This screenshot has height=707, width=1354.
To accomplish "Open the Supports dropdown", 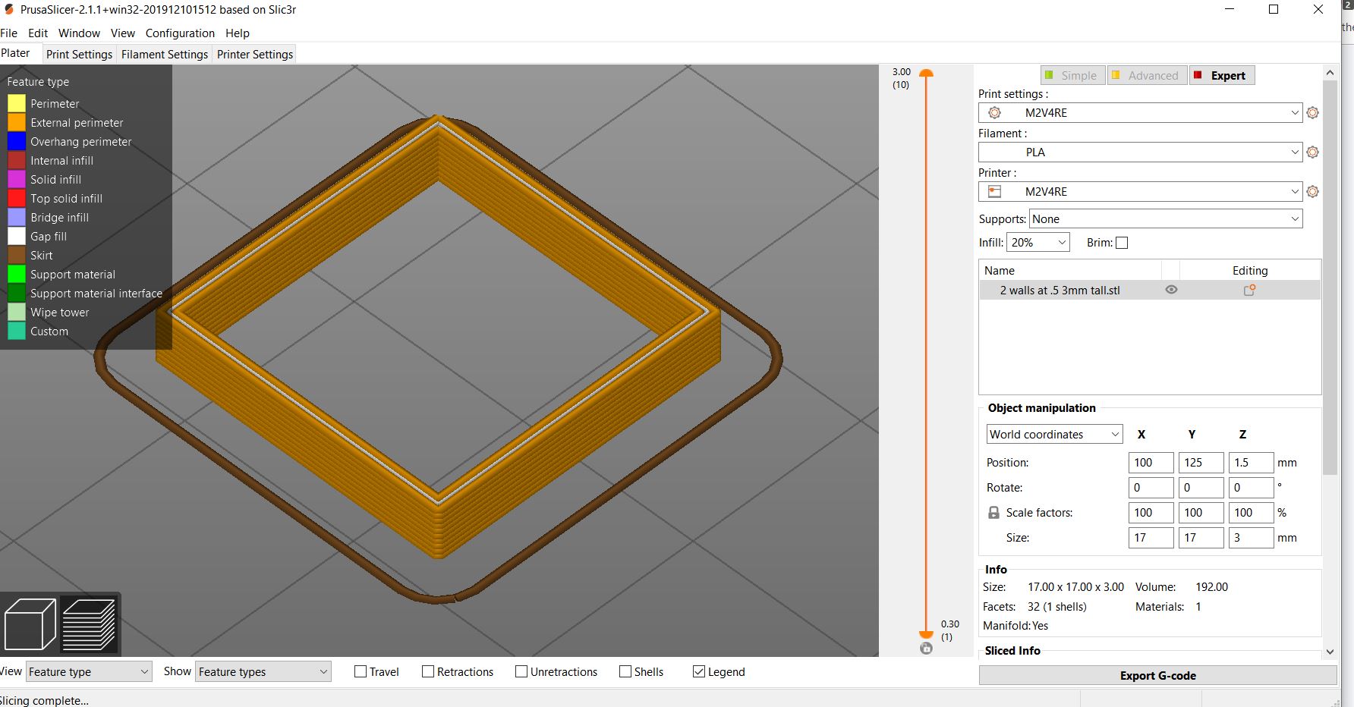I will coord(1165,219).
